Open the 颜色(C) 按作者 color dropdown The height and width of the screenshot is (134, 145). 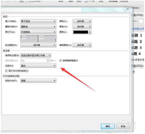82,21
